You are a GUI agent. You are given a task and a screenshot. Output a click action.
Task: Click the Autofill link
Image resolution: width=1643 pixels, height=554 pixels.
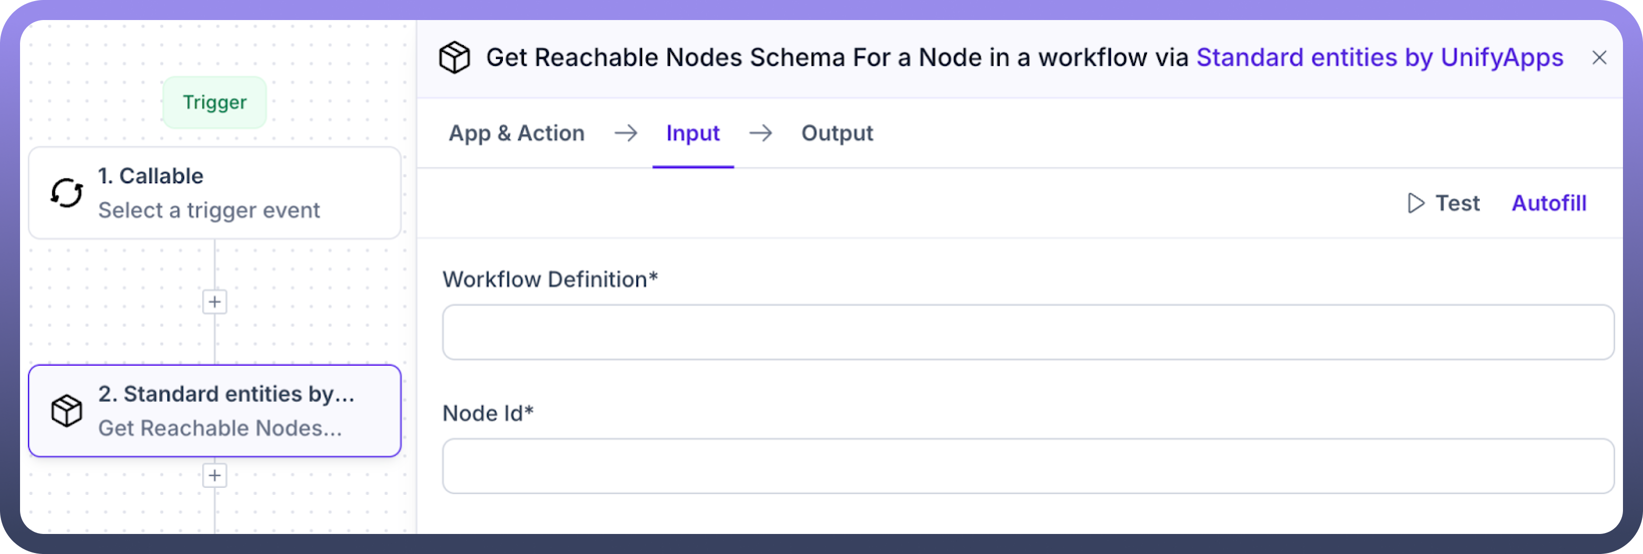pyautogui.click(x=1549, y=203)
